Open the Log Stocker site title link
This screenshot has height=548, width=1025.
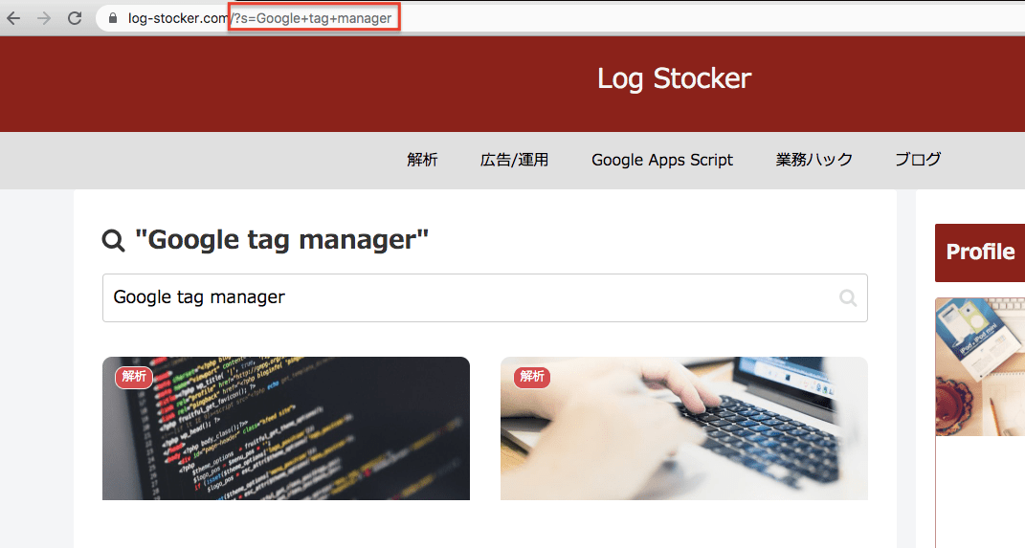pos(674,78)
